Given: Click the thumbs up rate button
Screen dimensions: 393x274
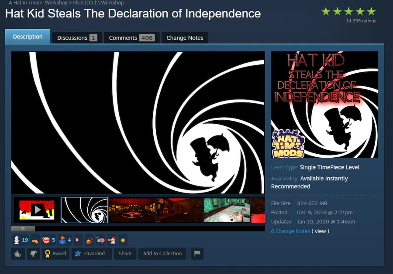Looking at the screenshot, I should (18, 254).
